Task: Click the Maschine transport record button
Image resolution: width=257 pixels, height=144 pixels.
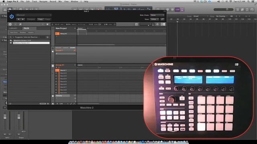Action: [x=47, y=24]
